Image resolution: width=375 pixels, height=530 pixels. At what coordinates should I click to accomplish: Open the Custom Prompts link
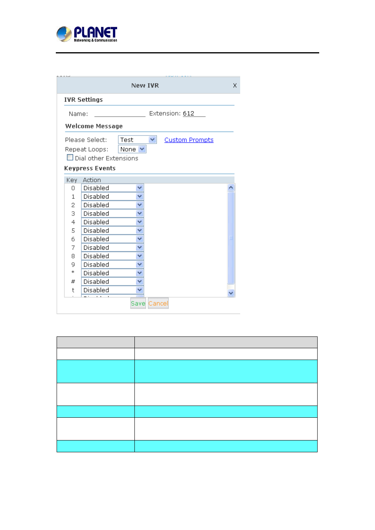coord(189,140)
